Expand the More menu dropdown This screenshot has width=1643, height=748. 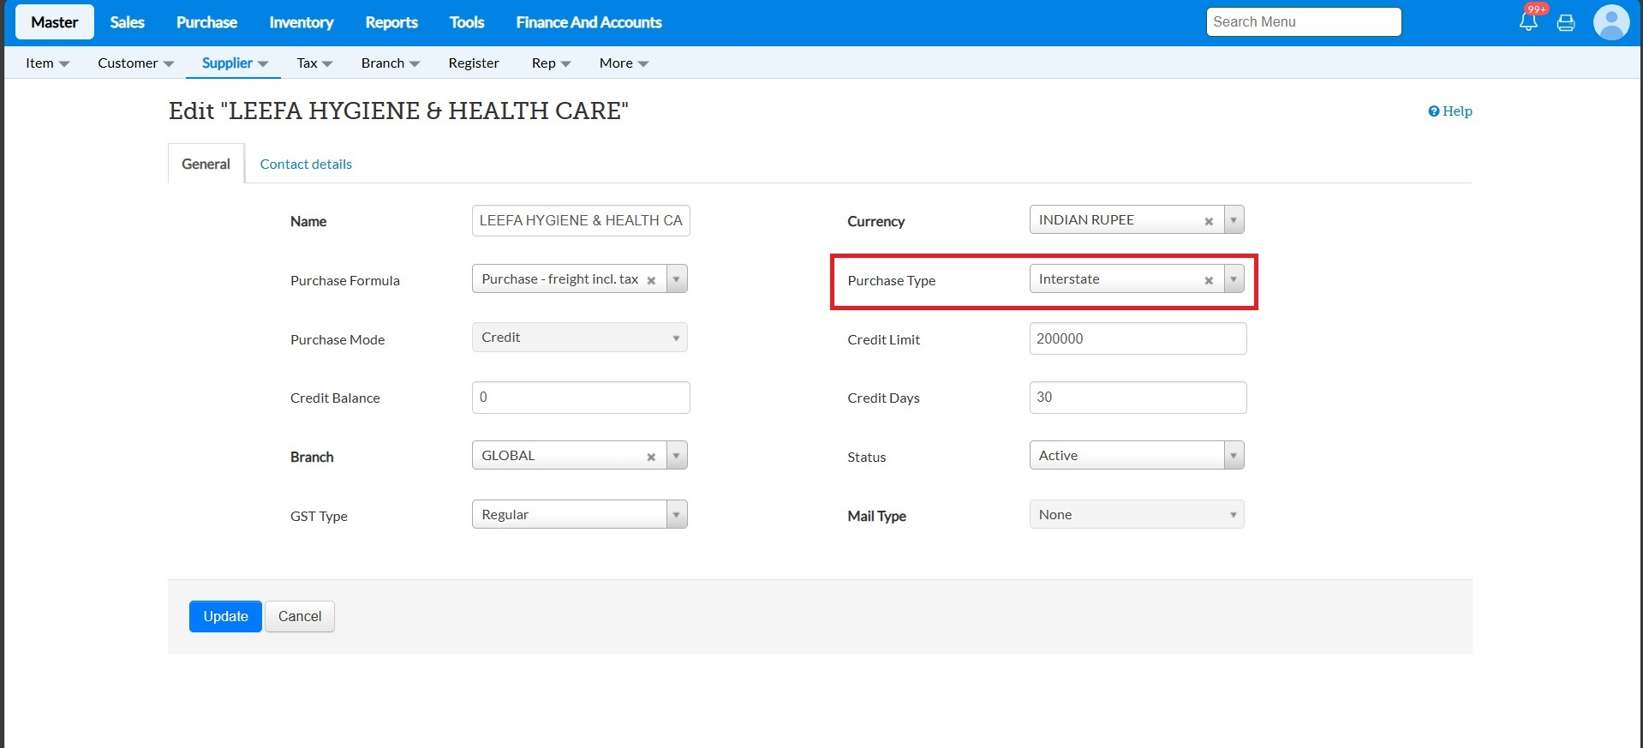click(624, 63)
